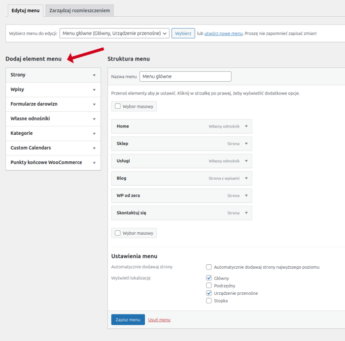
Task: Click the Nazwa menu text field
Action: pyautogui.click(x=185, y=77)
